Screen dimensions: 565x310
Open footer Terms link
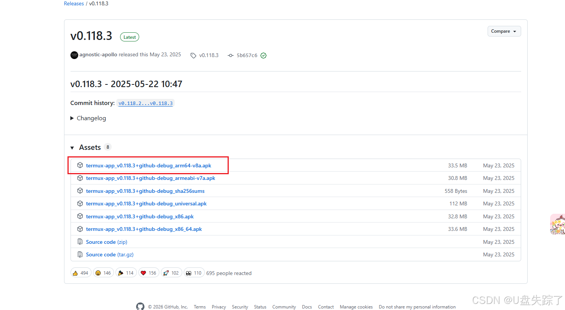[x=200, y=307]
